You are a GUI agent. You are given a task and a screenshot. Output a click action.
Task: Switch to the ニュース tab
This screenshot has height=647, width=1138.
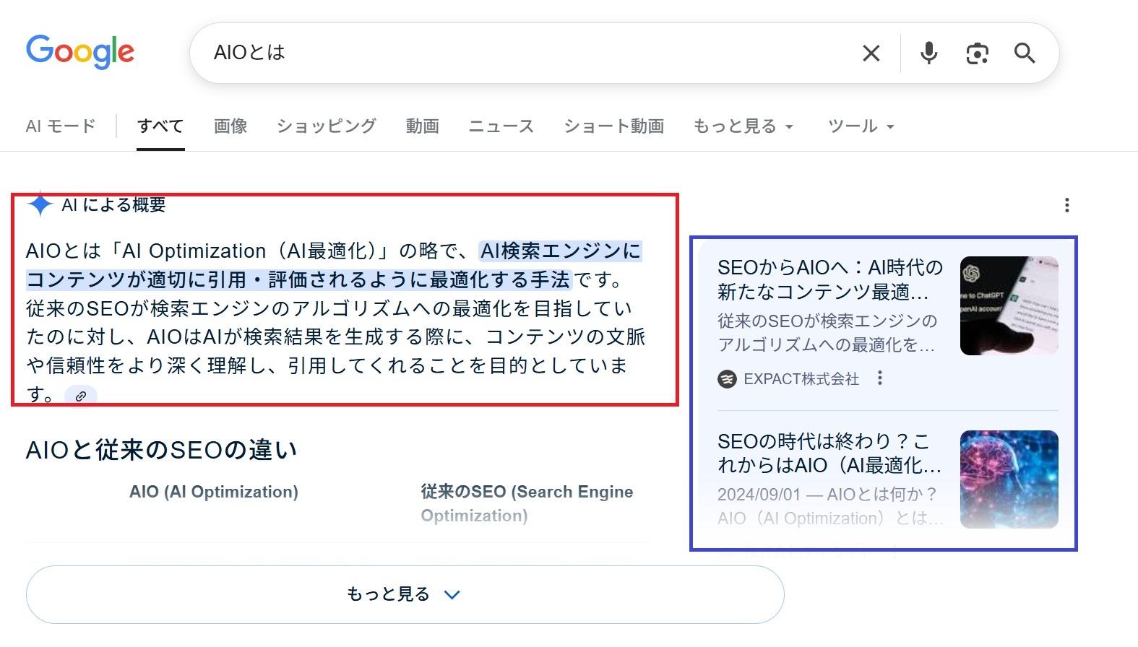coord(501,126)
